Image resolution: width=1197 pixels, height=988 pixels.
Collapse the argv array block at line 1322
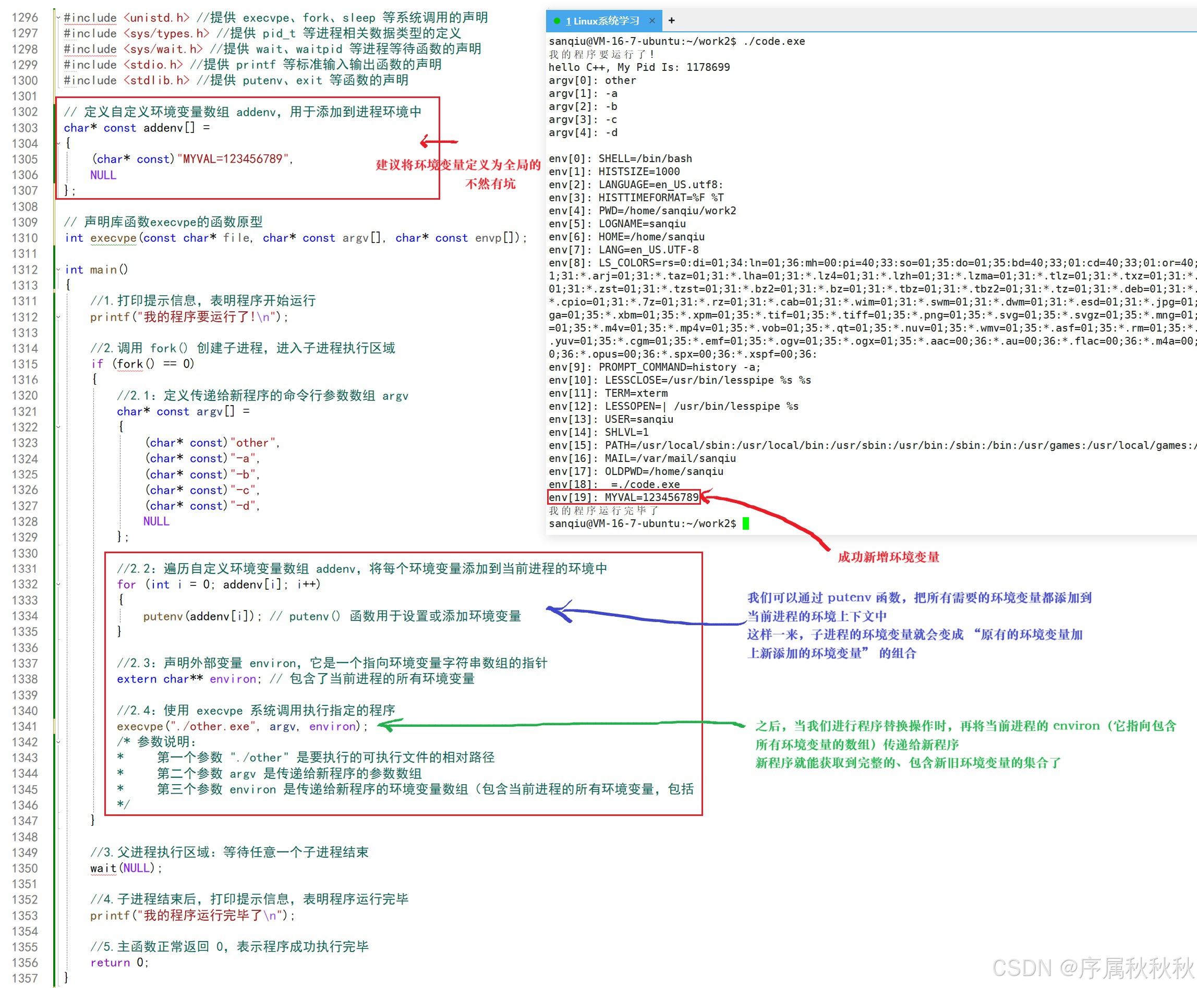[x=58, y=427]
